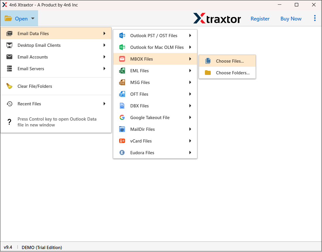Image resolution: width=322 pixels, height=252 pixels.
Task: Click the Buy Now link
Action: [291, 18]
